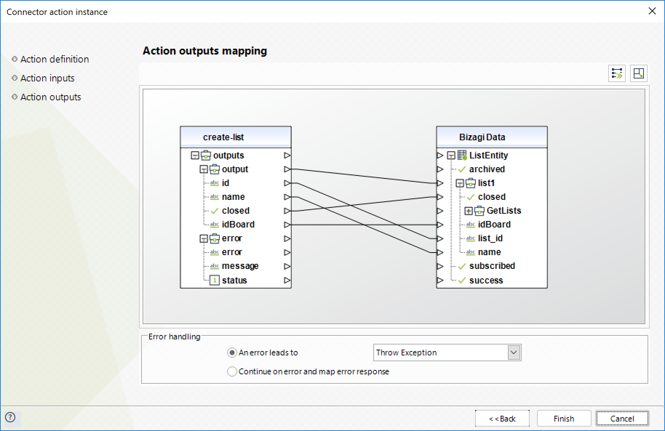This screenshot has height=431, width=665.
Task: Click the Bizagi Data panel header
Action: 492,137
